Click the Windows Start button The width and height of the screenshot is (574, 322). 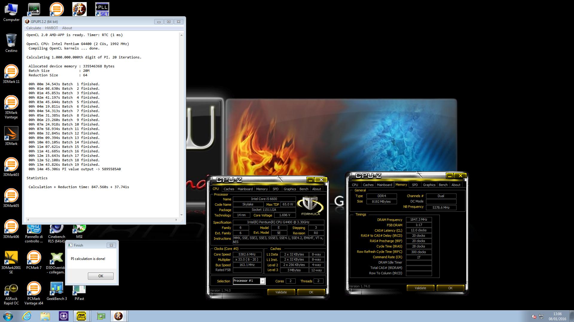8,316
